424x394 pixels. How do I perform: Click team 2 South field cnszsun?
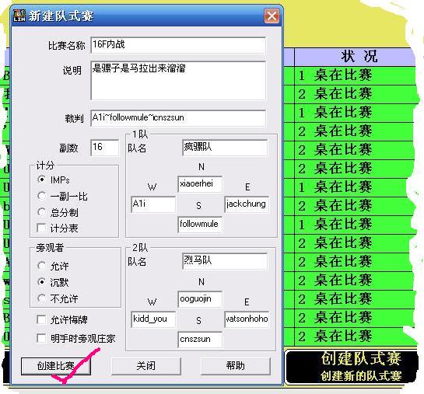(200, 340)
